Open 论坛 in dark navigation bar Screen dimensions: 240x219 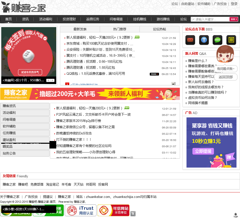point(183,19)
